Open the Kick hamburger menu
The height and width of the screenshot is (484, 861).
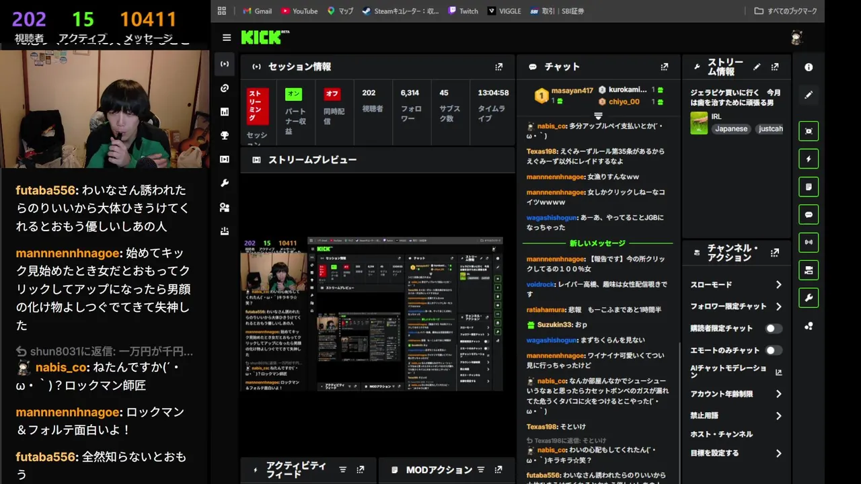tap(227, 38)
